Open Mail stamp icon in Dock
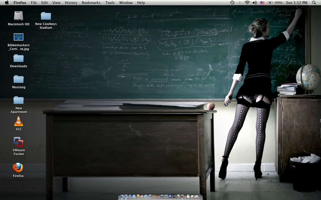Image resolution: width=321 pixels, height=200 pixels. click(x=126, y=196)
